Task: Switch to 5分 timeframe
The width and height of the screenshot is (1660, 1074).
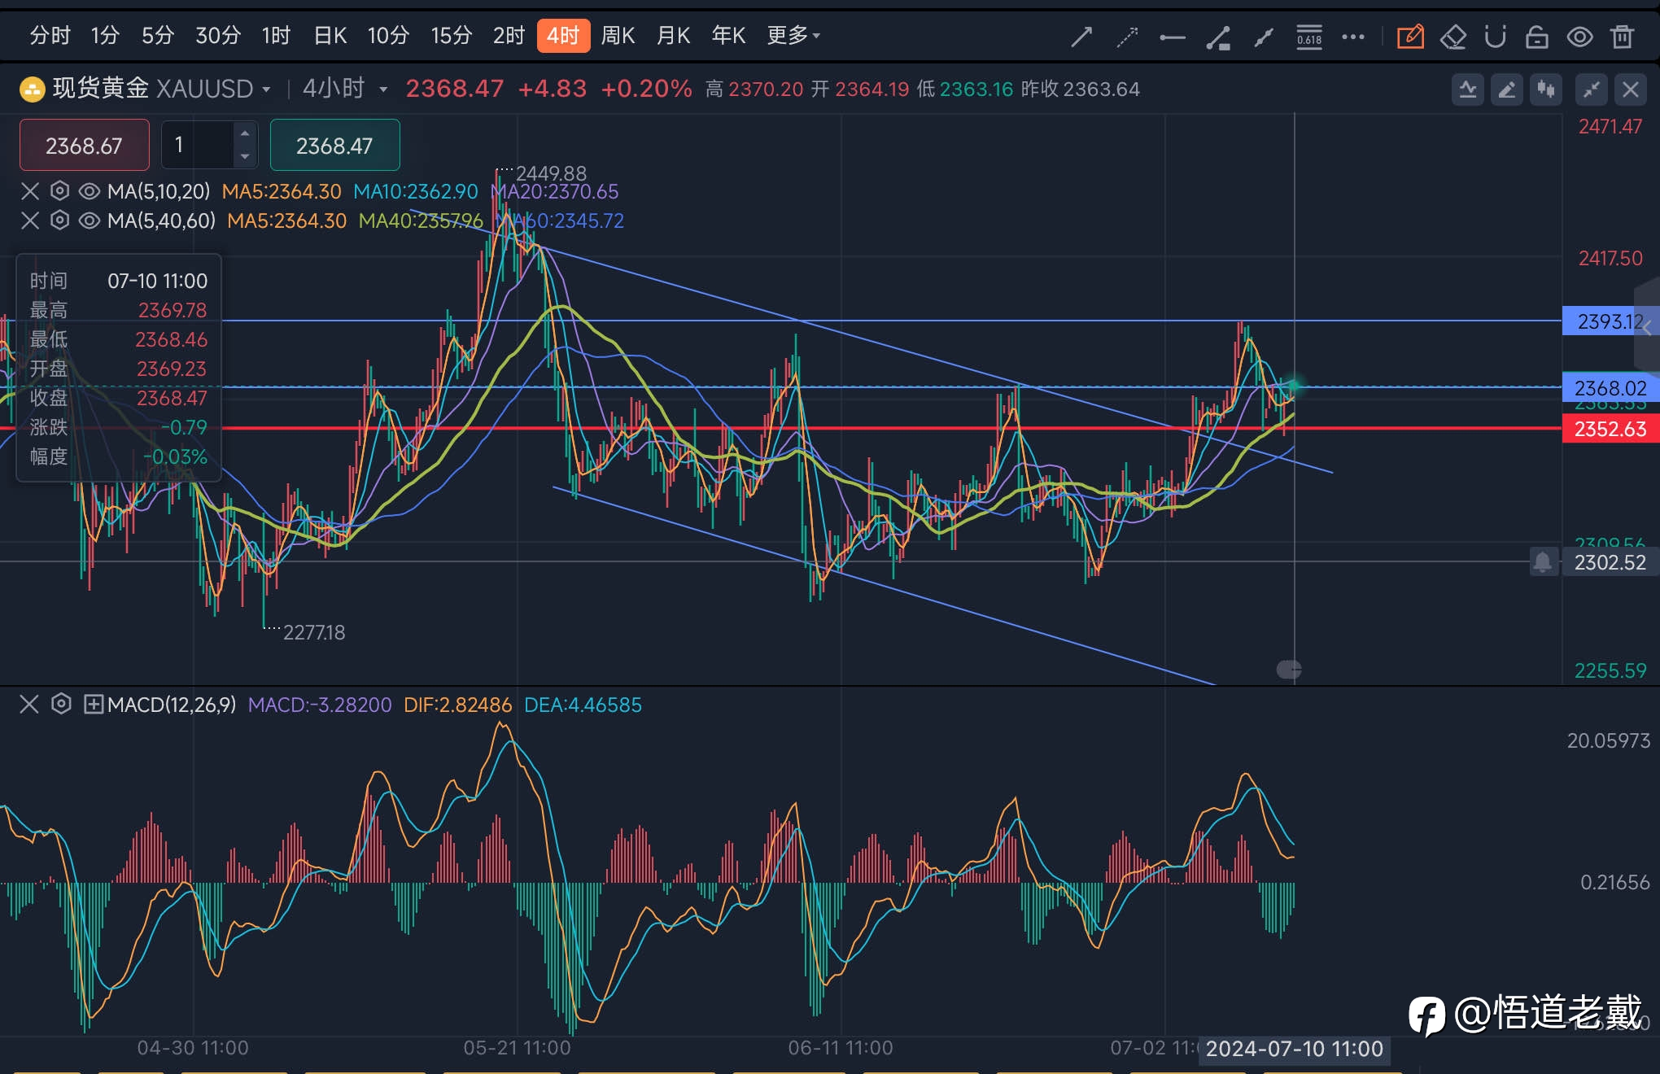Action: tap(157, 36)
